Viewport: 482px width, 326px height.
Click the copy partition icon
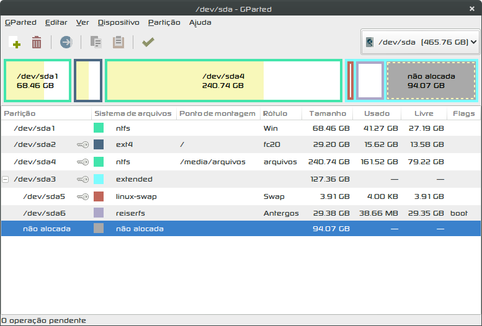point(96,42)
